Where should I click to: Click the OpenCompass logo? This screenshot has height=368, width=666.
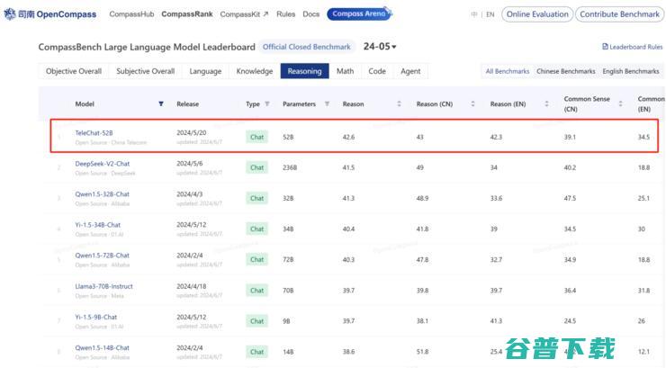coord(50,14)
